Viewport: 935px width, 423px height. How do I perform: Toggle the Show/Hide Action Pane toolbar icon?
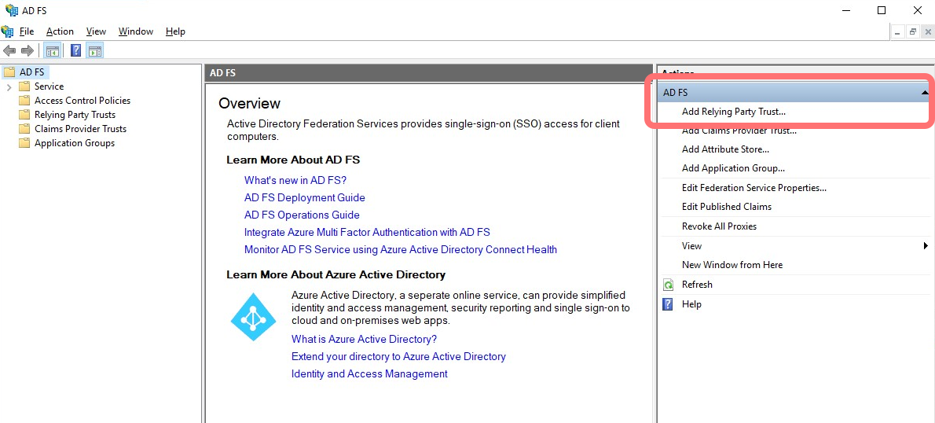95,51
